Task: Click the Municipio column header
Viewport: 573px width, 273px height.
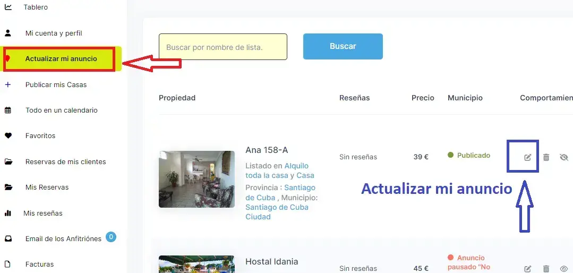Action: pyautogui.click(x=465, y=98)
